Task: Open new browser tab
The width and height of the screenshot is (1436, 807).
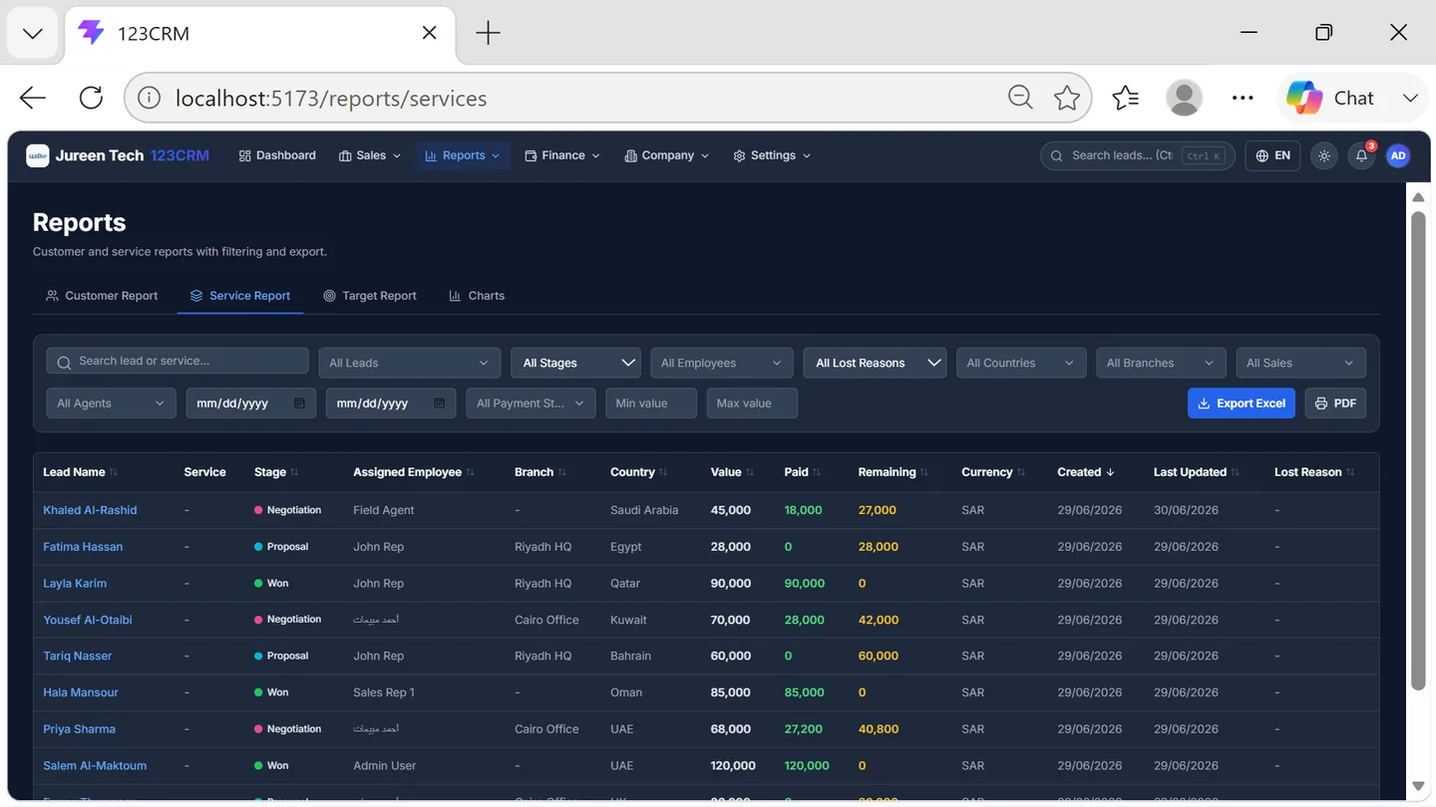Action: tap(488, 33)
